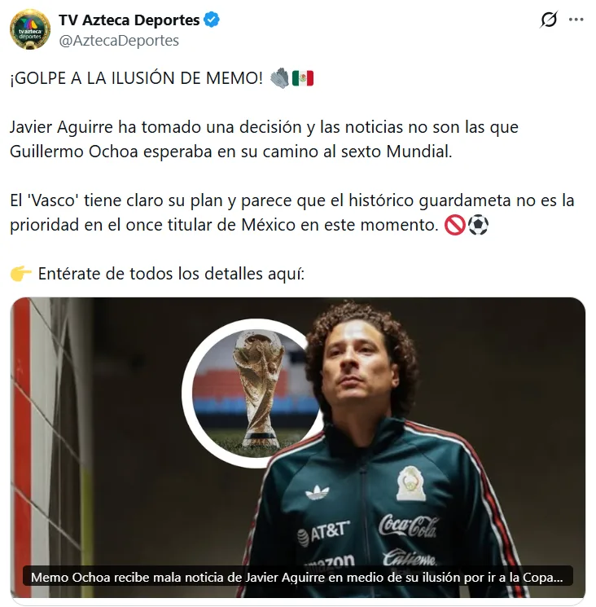Click the blue verified badge
Image resolution: width=596 pixels, height=607 pixels.
click(212, 20)
